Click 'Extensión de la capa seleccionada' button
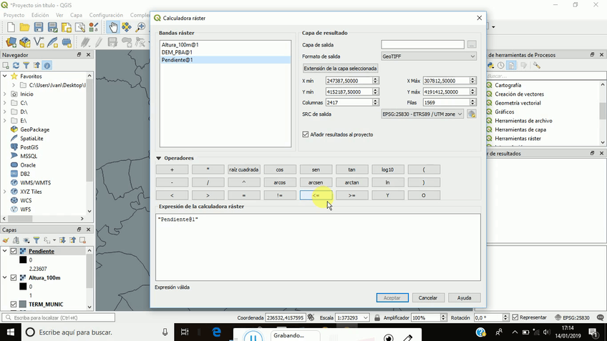This screenshot has height=341, width=607. 341,69
